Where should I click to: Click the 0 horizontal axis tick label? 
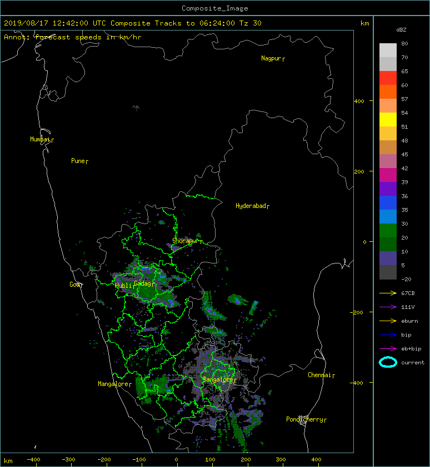coord(176,460)
